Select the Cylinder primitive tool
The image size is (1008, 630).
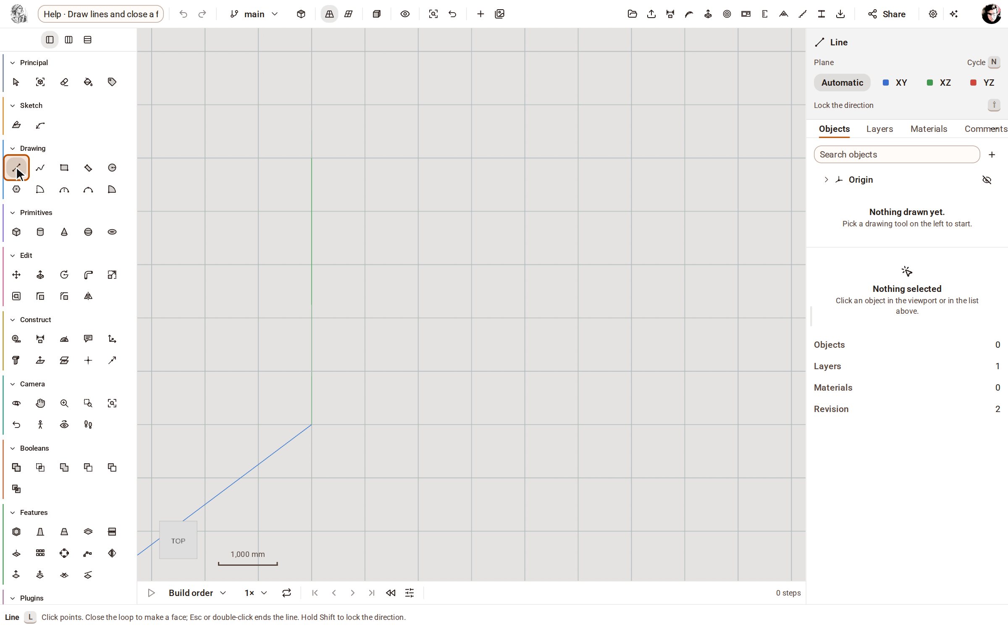point(40,232)
